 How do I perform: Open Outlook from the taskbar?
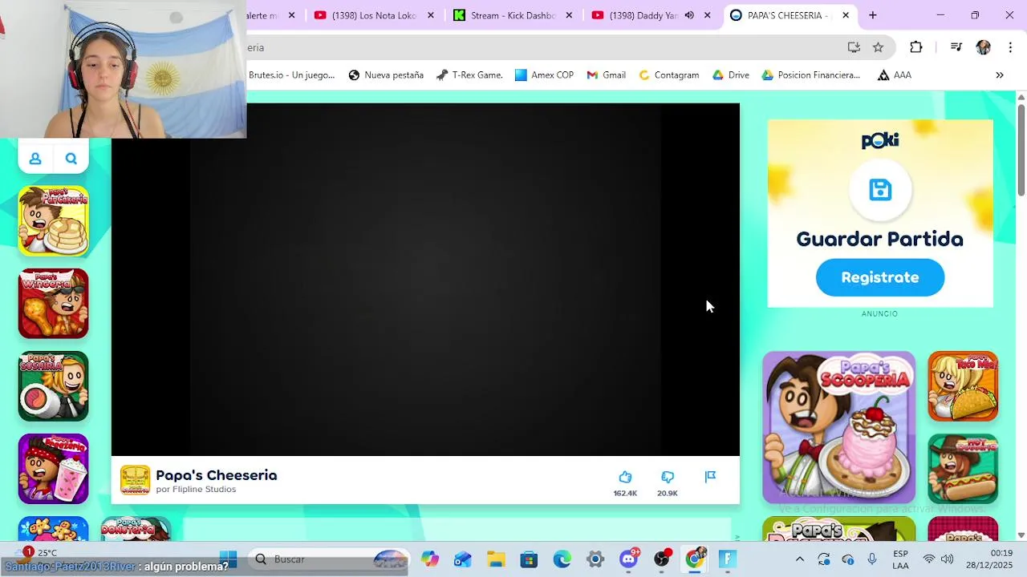tap(463, 559)
